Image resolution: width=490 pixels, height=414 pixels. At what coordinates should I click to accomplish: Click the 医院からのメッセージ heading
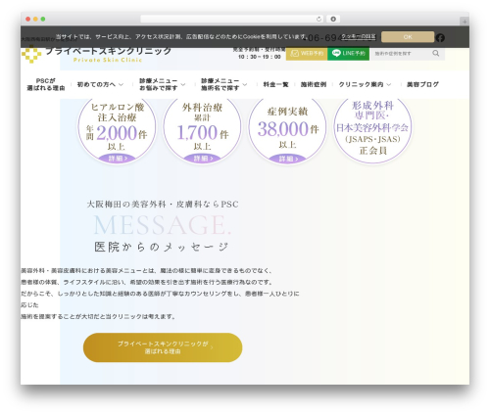pyautogui.click(x=162, y=247)
